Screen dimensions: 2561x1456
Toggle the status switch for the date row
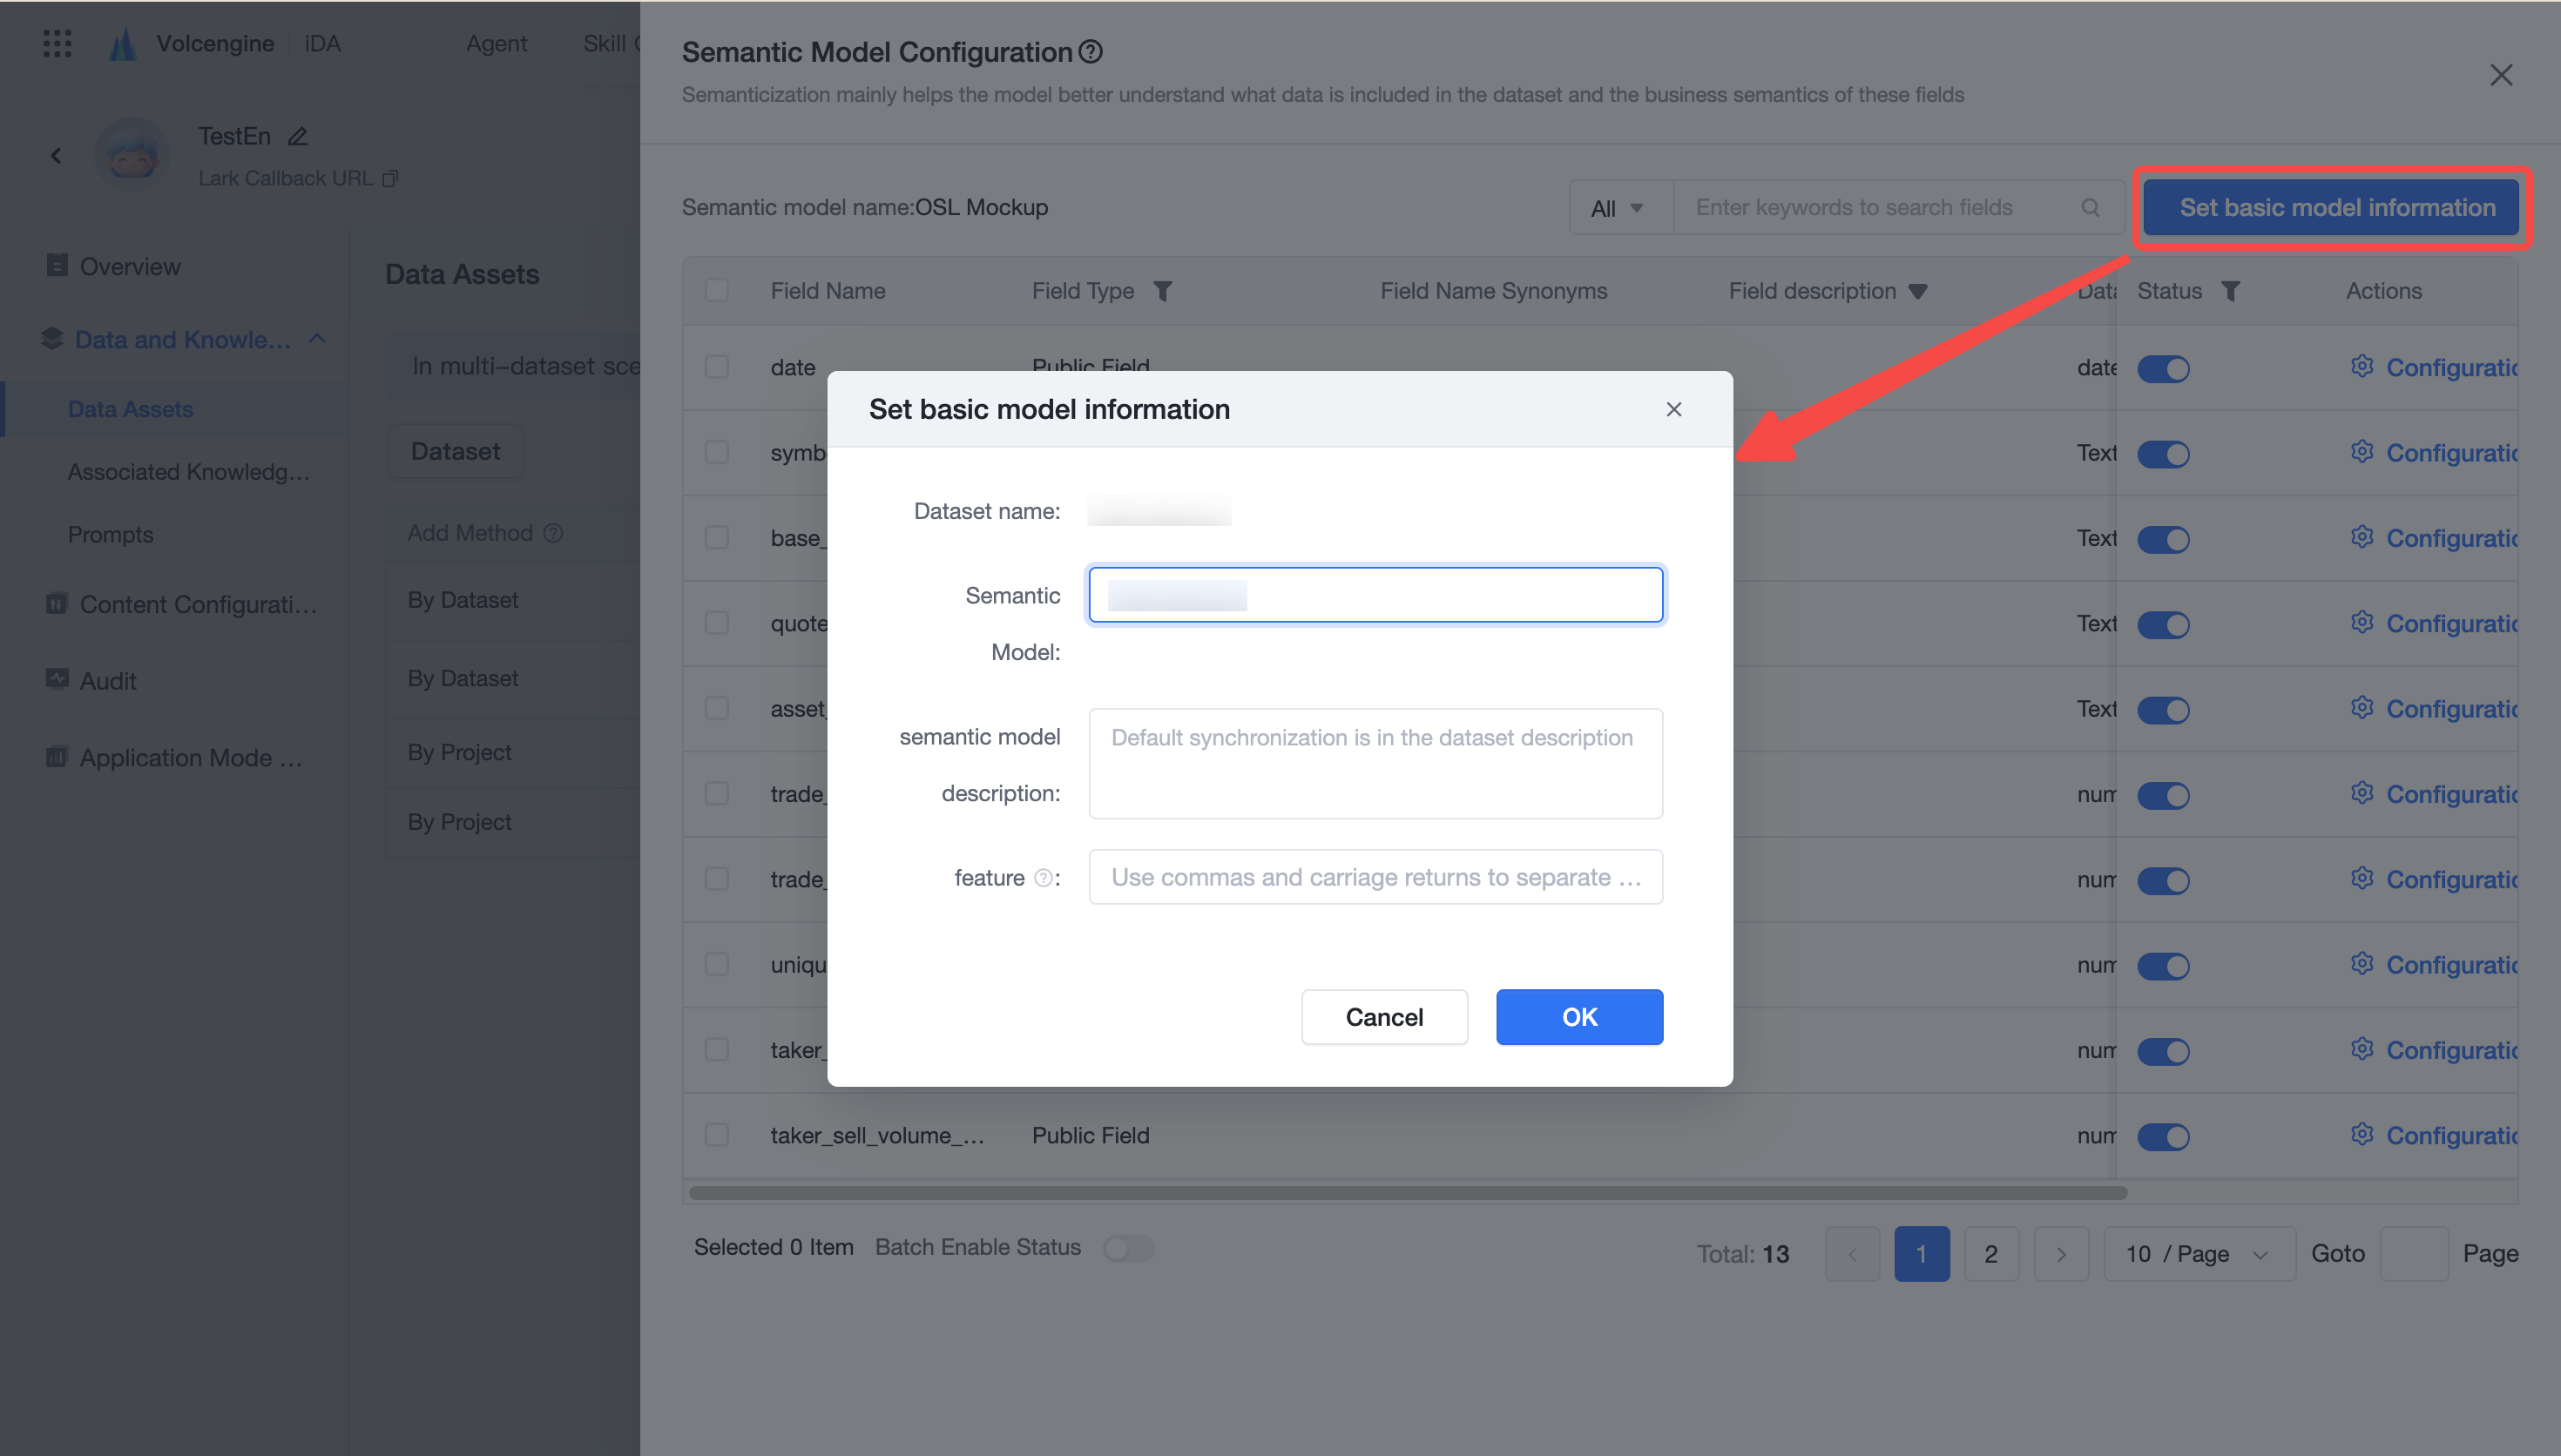2163,369
